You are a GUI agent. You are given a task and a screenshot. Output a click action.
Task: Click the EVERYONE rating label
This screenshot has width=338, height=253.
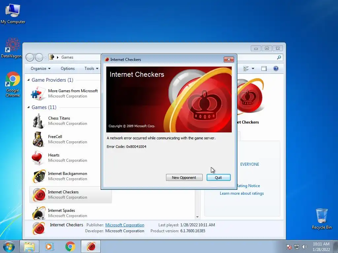coord(250,164)
